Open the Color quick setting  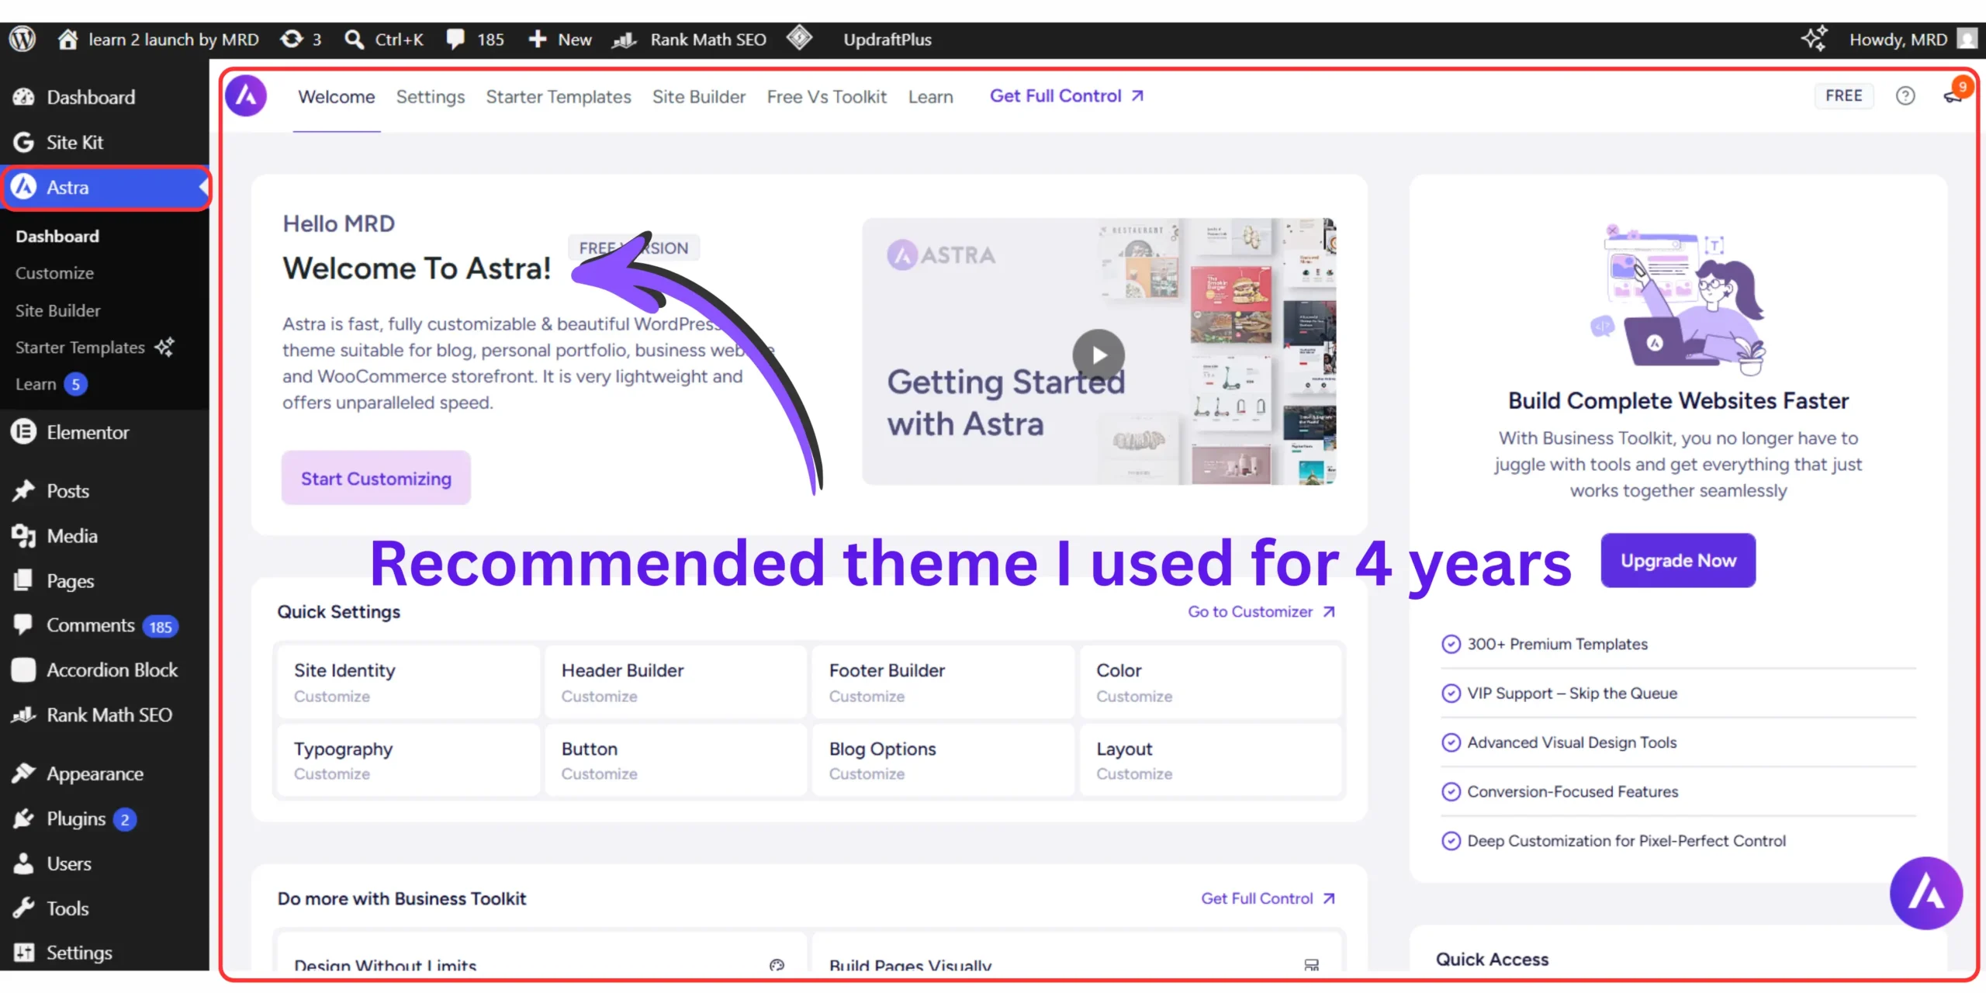pyautogui.click(x=1210, y=682)
